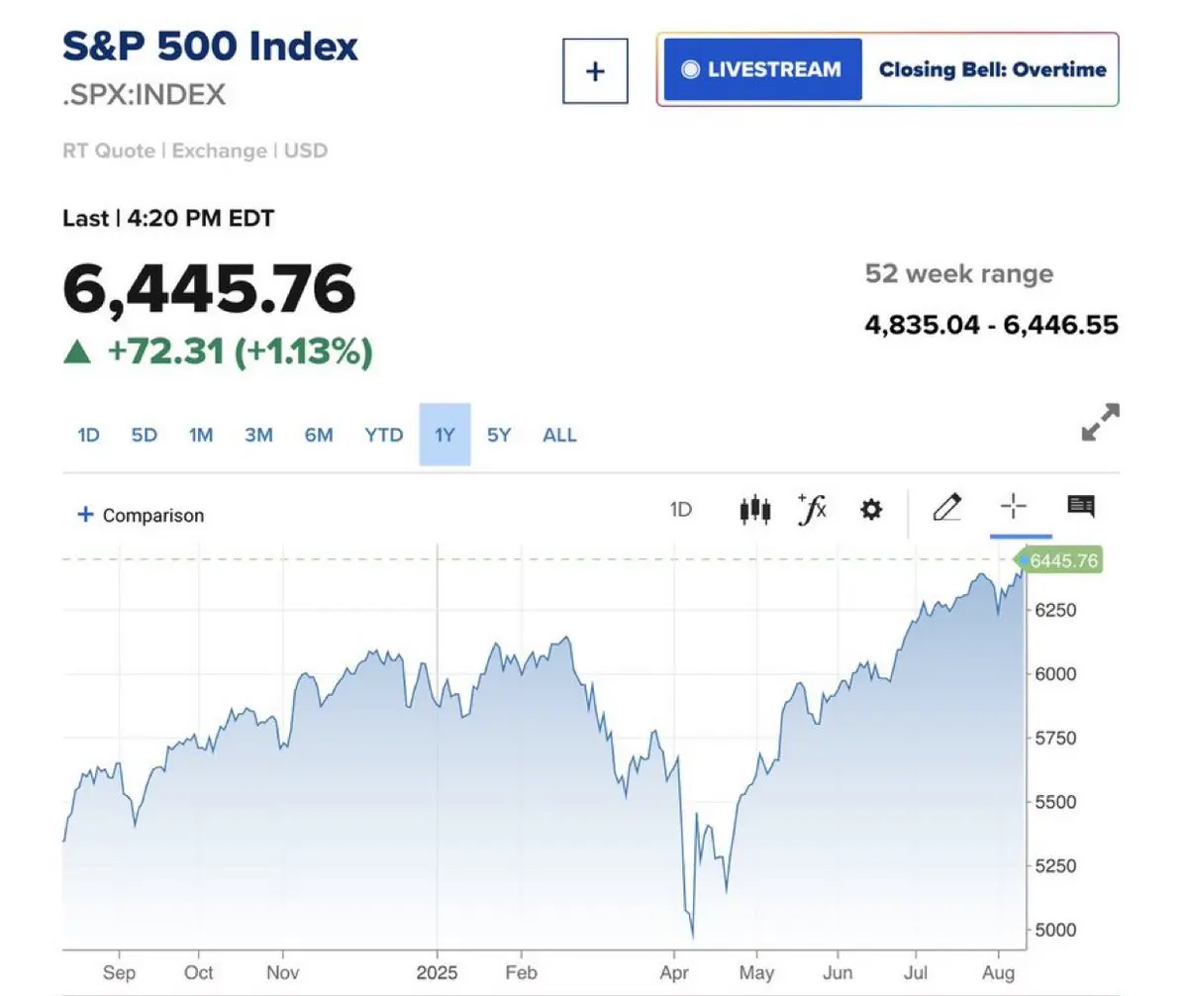1188x996 pixels.
Task: Expand the chart to fullscreen
Action: [1100, 422]
